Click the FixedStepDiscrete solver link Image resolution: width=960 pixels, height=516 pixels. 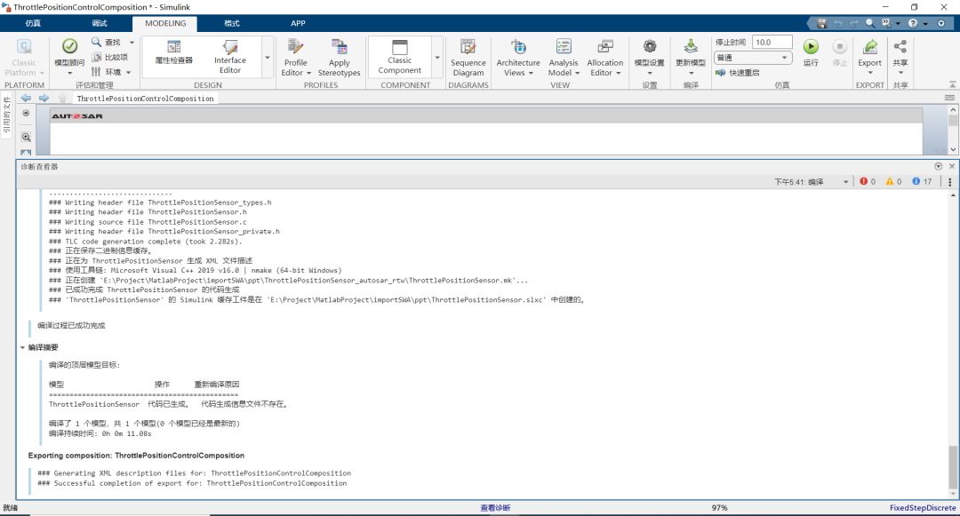pos(923,508)
